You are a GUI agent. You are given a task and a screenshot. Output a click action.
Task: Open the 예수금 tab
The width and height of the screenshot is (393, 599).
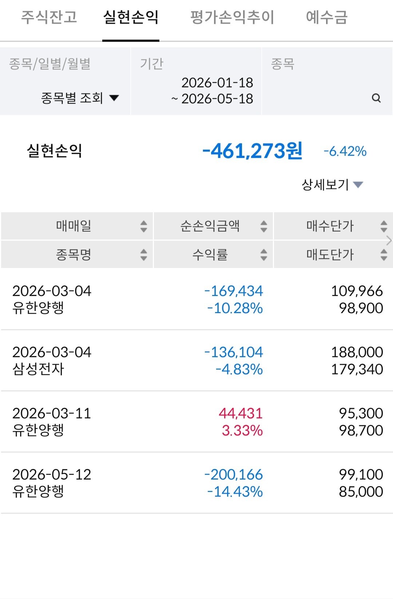pos(327,17)
